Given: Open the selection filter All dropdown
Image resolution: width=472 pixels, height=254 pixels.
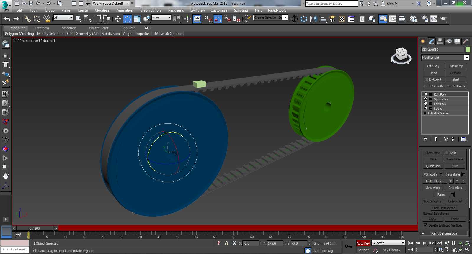Looking at the screenshot, I should (63, 18).
